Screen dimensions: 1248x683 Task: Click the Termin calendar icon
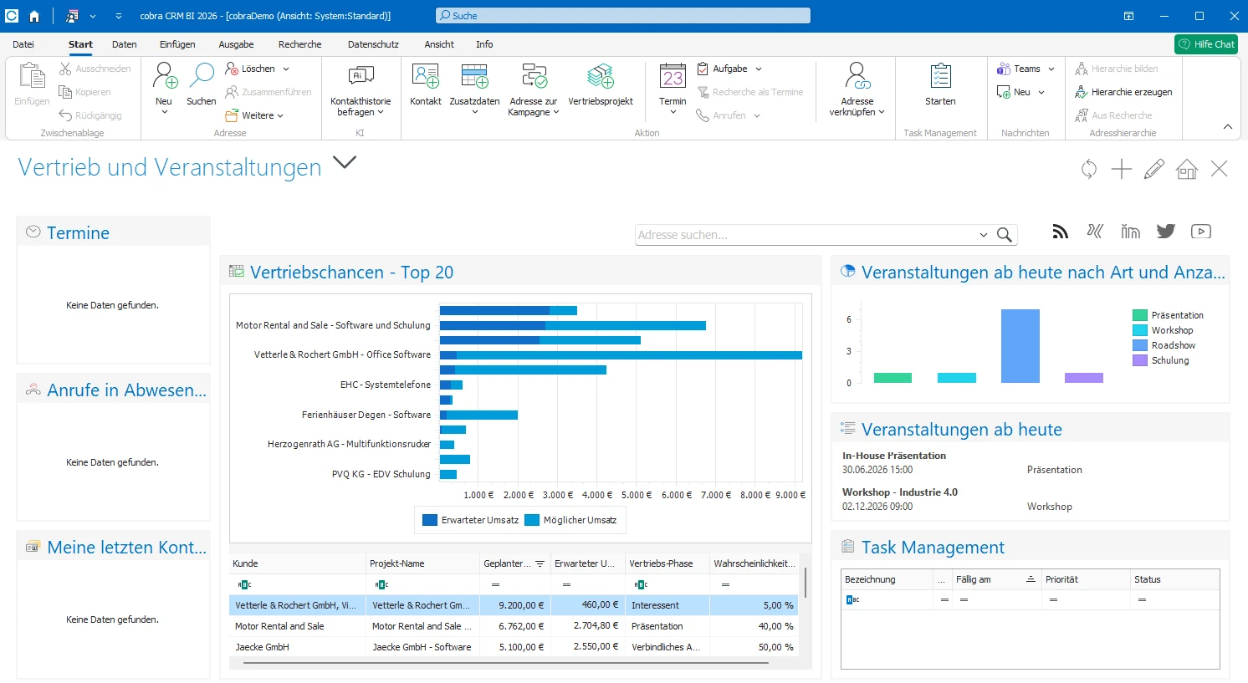coord(673,77)
